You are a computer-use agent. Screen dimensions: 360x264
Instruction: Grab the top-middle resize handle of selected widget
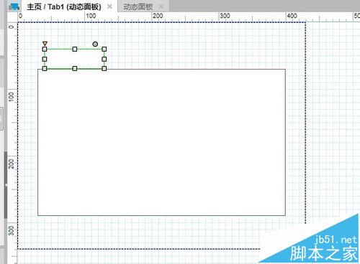[x=75, y=49]
